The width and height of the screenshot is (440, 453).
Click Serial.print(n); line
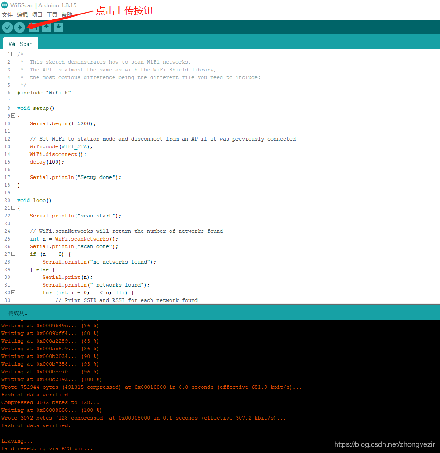point(67,277)
